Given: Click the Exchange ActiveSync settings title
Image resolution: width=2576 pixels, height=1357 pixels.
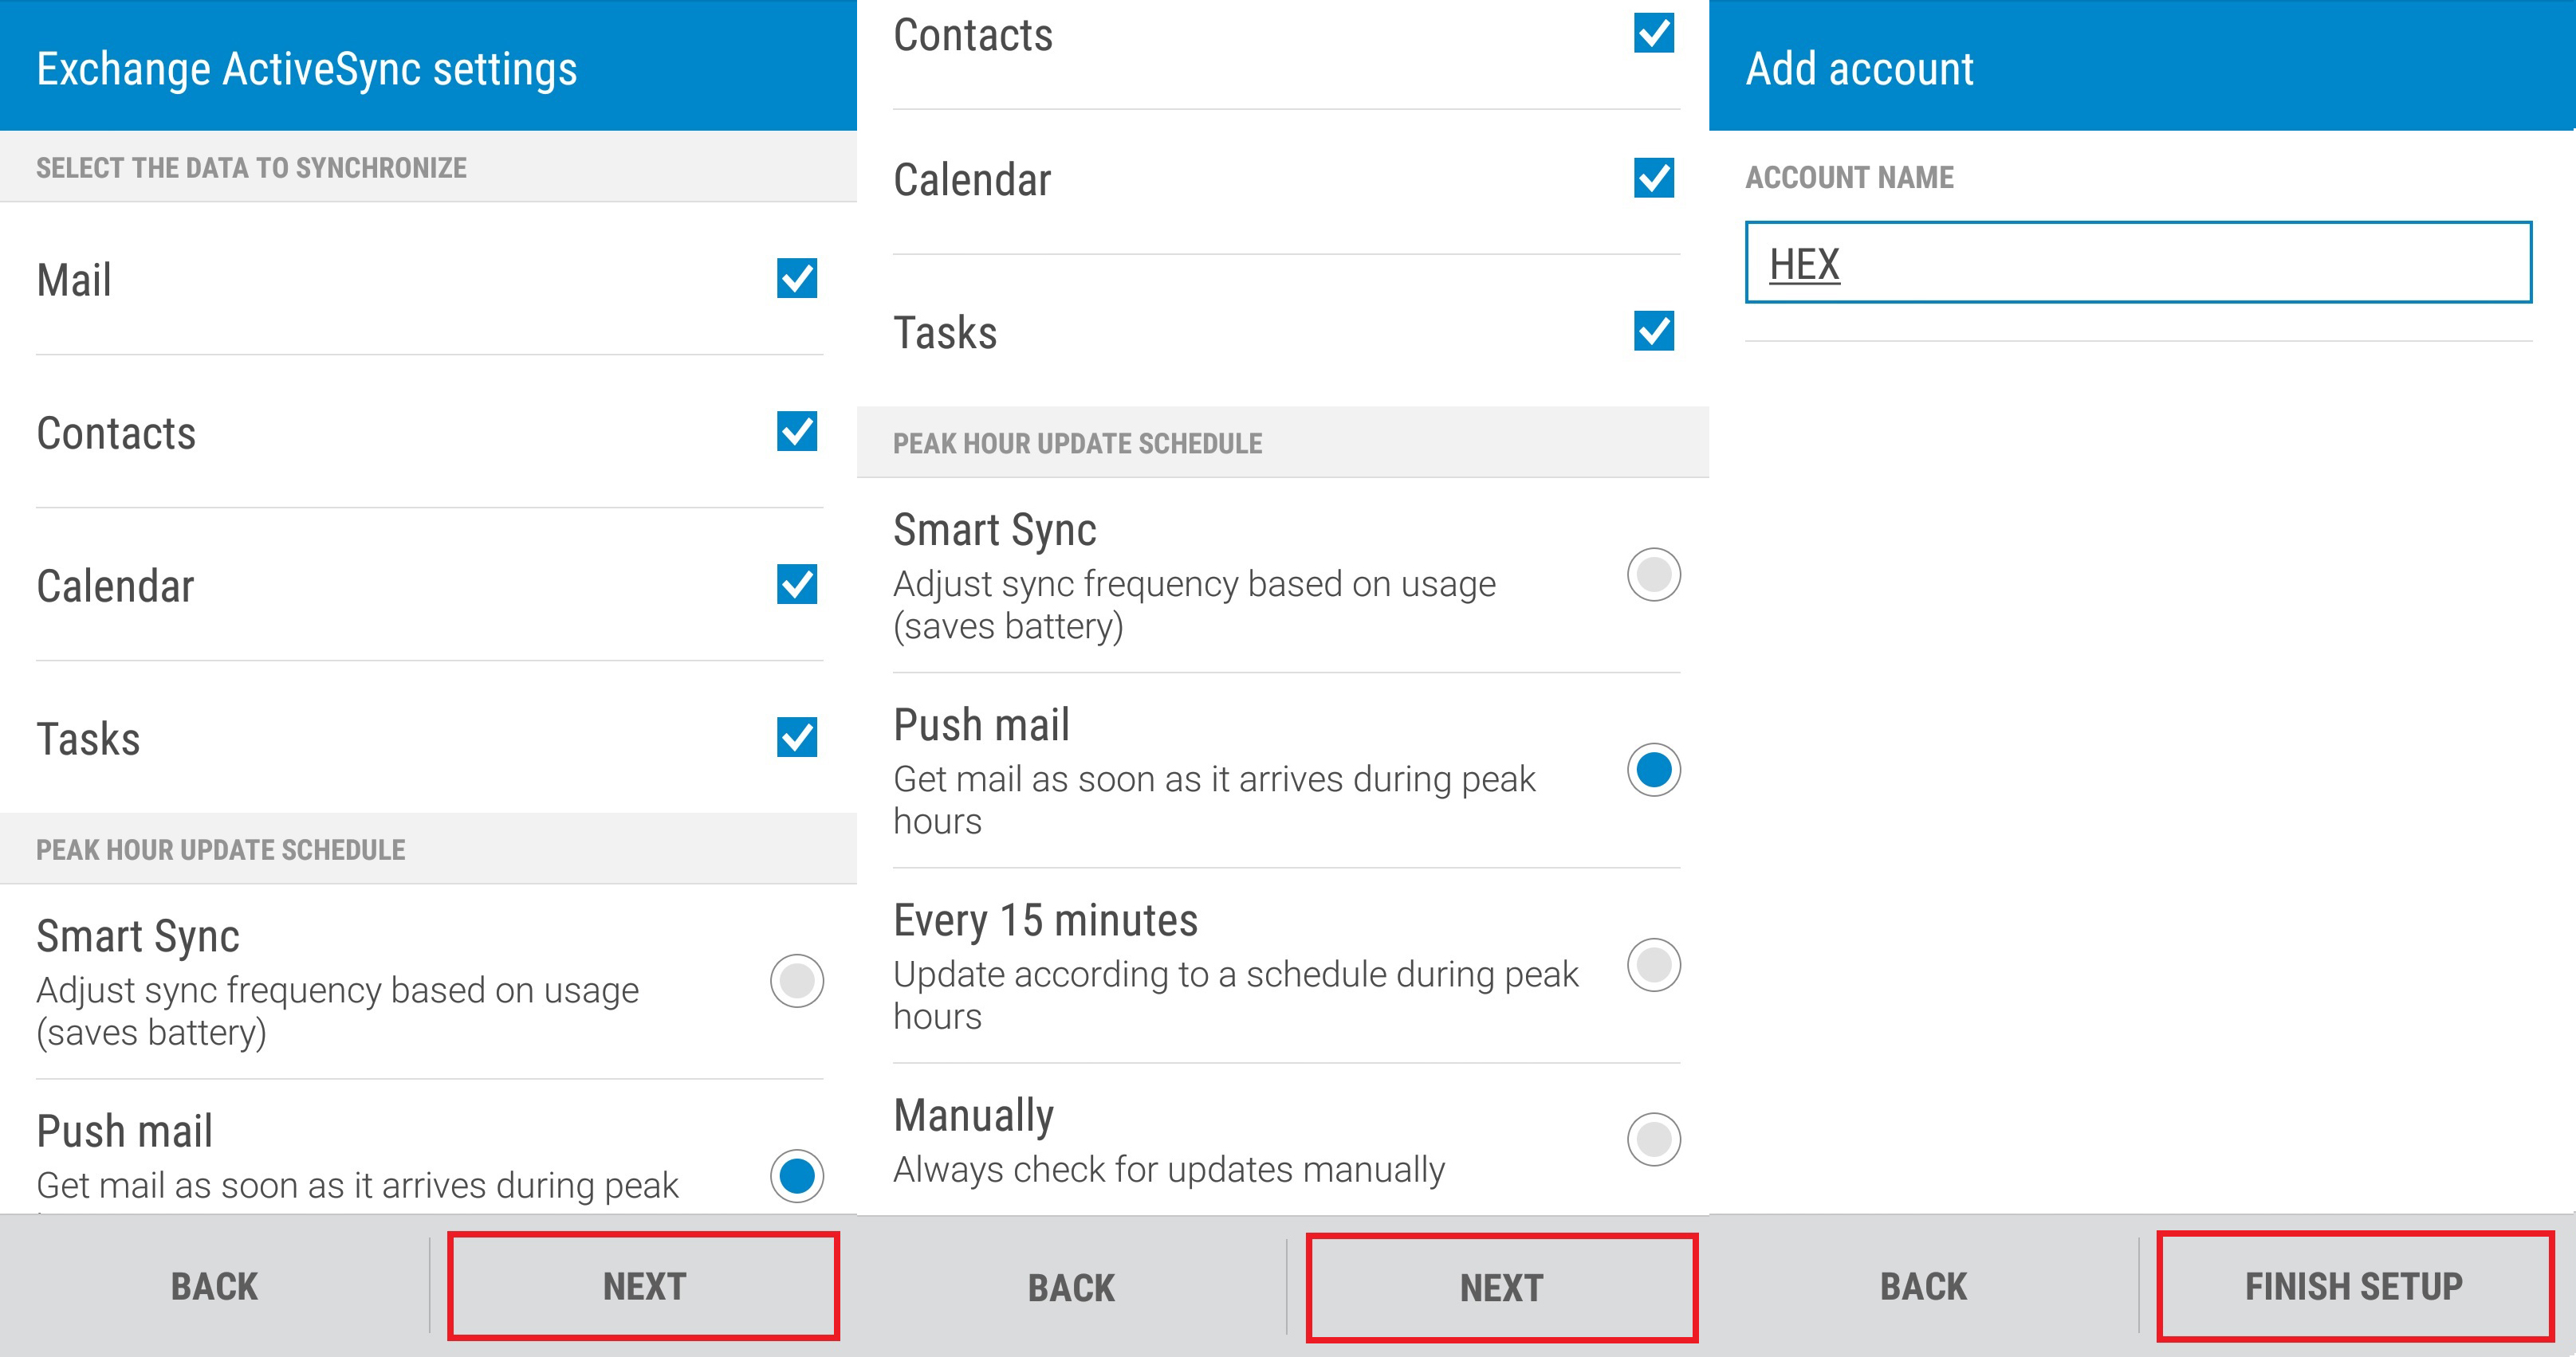Looking at the screenshot, I should tap(307, 69).
